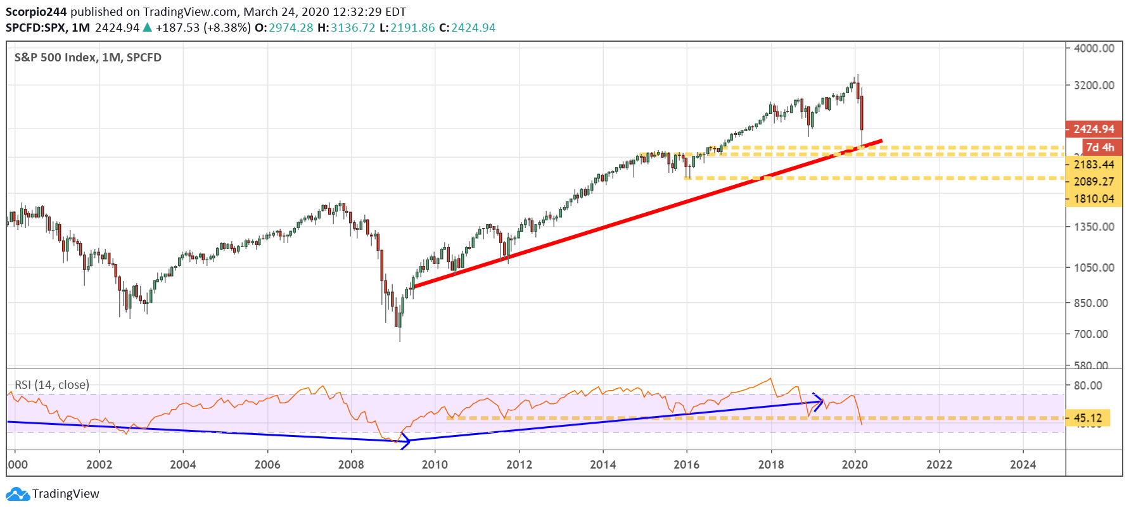
Task: Click the 2008 time axis label
Action: click(x=351, y=465)
